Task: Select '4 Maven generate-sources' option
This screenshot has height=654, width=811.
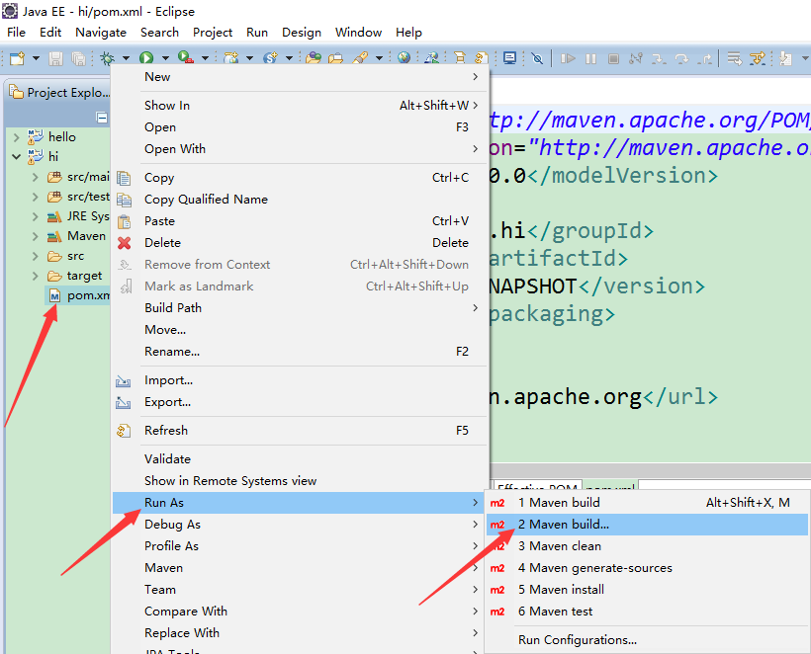Action: 647,568
